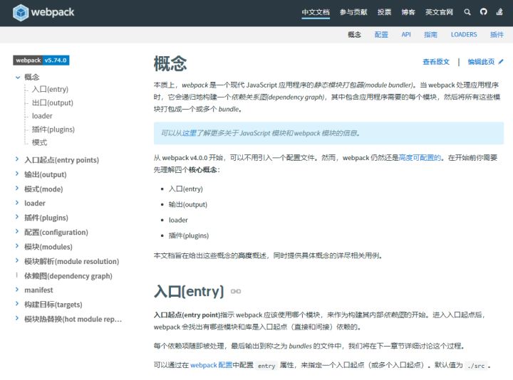
Task: Open 依赖图(dependency graph) sidebar page
Action: 68,276
